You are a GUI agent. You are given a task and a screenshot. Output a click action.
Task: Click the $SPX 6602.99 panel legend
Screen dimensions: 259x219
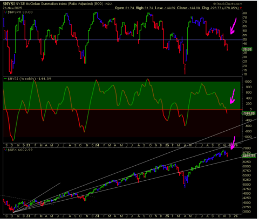21,150
